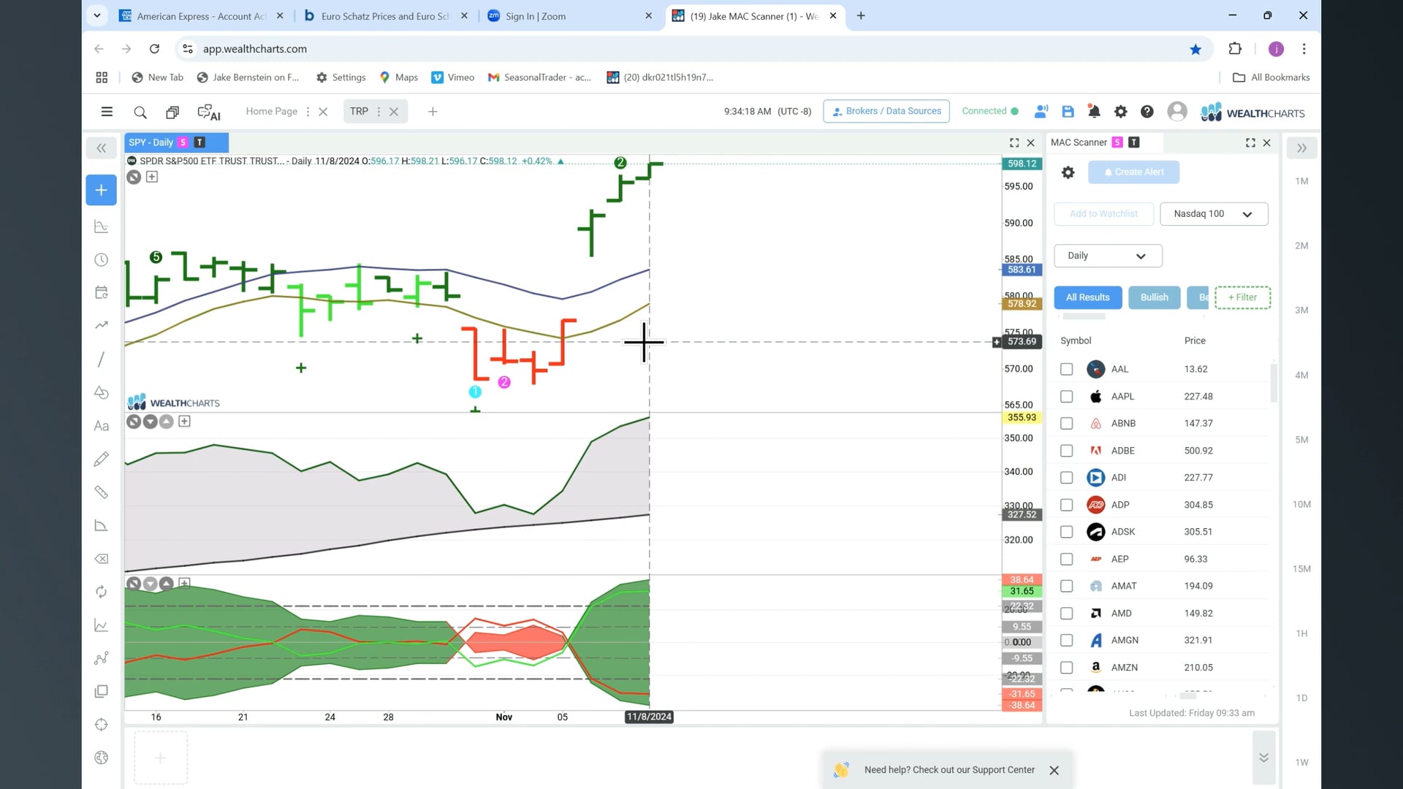Tick the ADSK checkbox

(1066, 532)
